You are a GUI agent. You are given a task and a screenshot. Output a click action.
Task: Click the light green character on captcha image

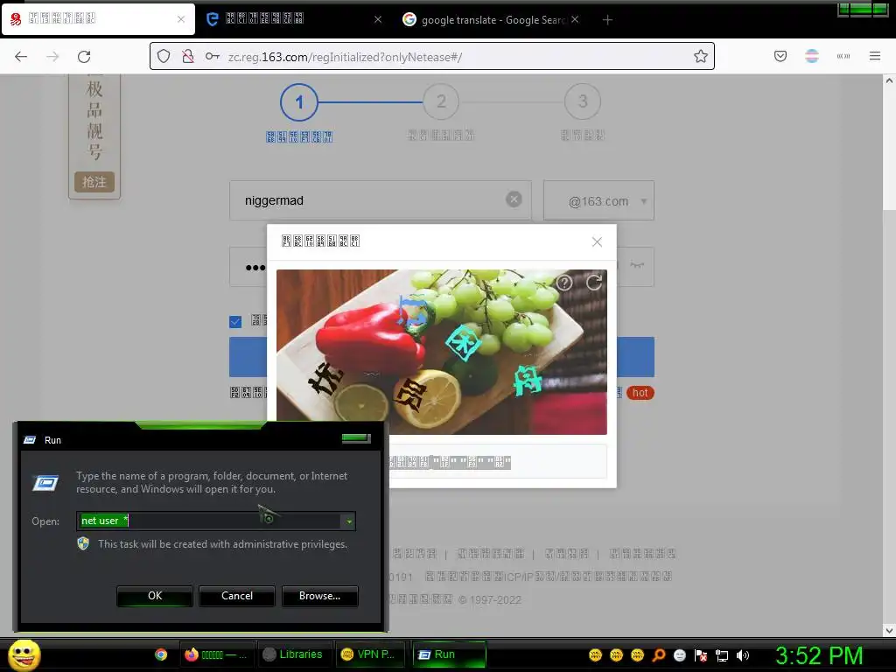click(464, 343)
